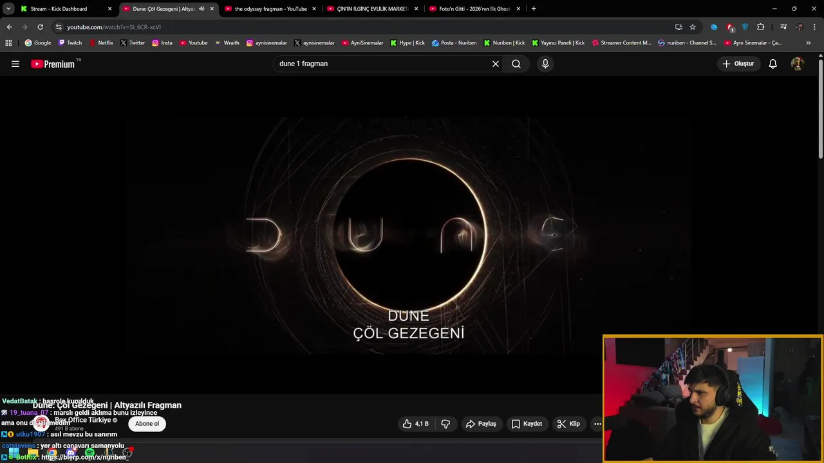Screen dimensions: 824x463
Task: Open the blue shield extension
Action: pos(745,27)
